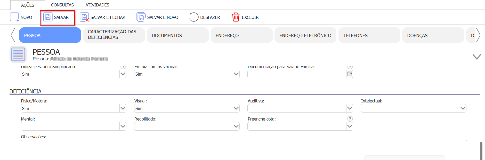Switch to the Consultas menu tab
Viewport: 485px width, 160px height.
62,5
